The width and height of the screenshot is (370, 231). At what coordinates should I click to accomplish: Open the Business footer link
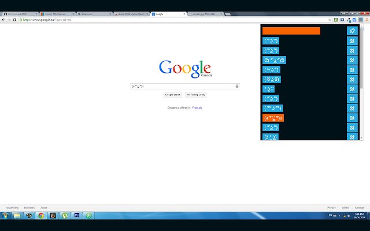click(x=29, y=208)
